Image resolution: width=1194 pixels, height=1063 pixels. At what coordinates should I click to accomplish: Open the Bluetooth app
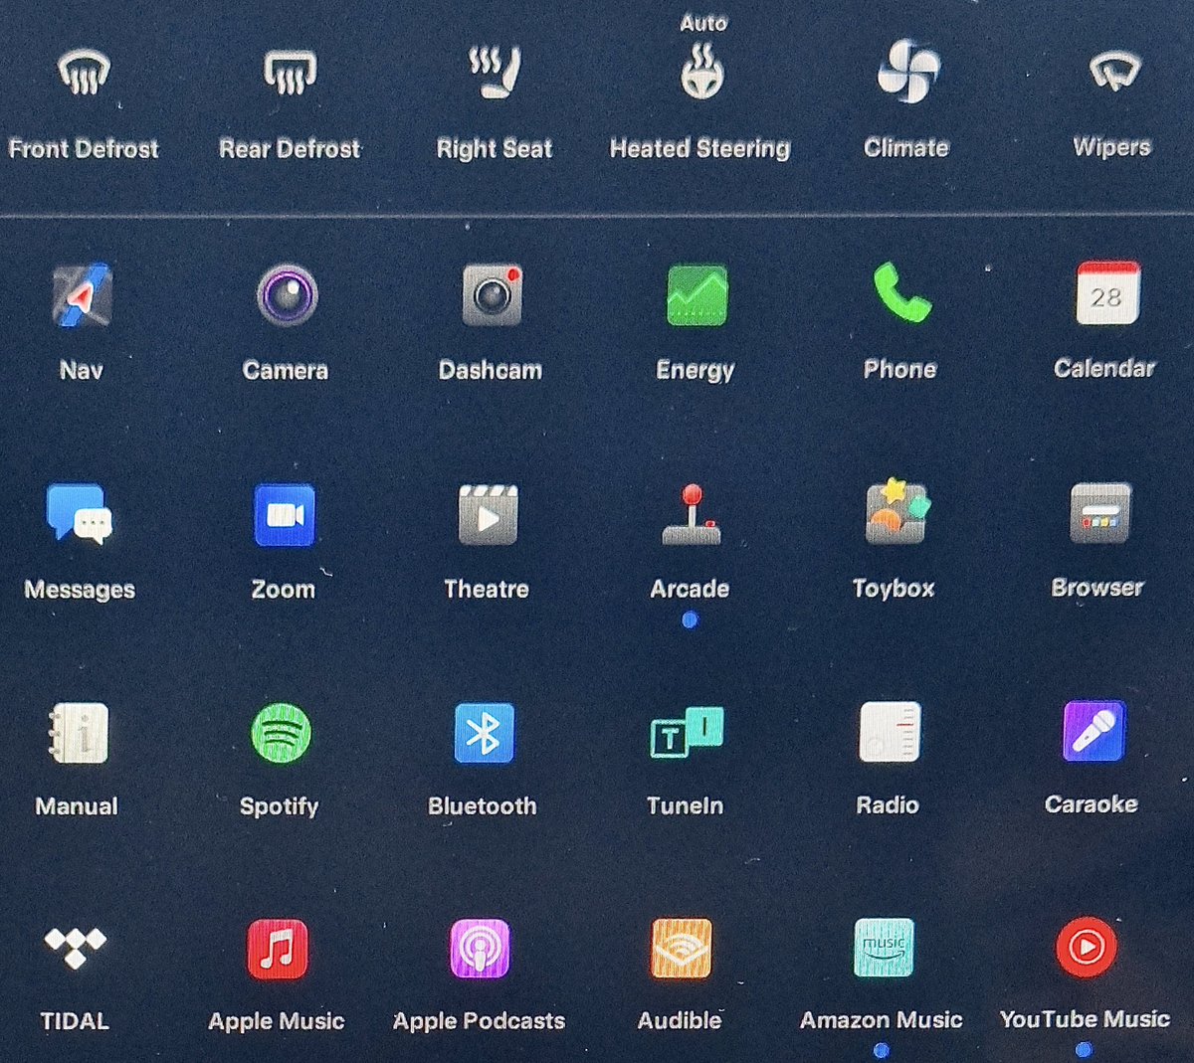click(x=484, y=733)
